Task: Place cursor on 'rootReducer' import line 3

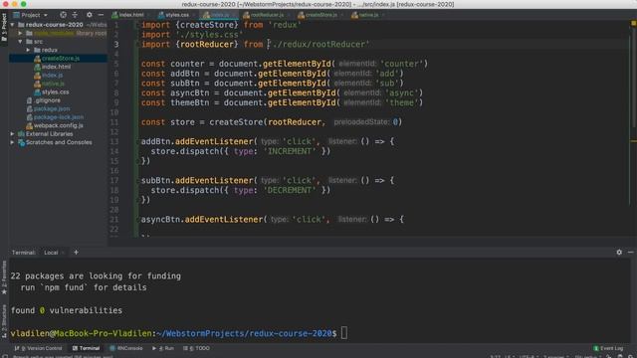Action: click(x=207, y=44)
